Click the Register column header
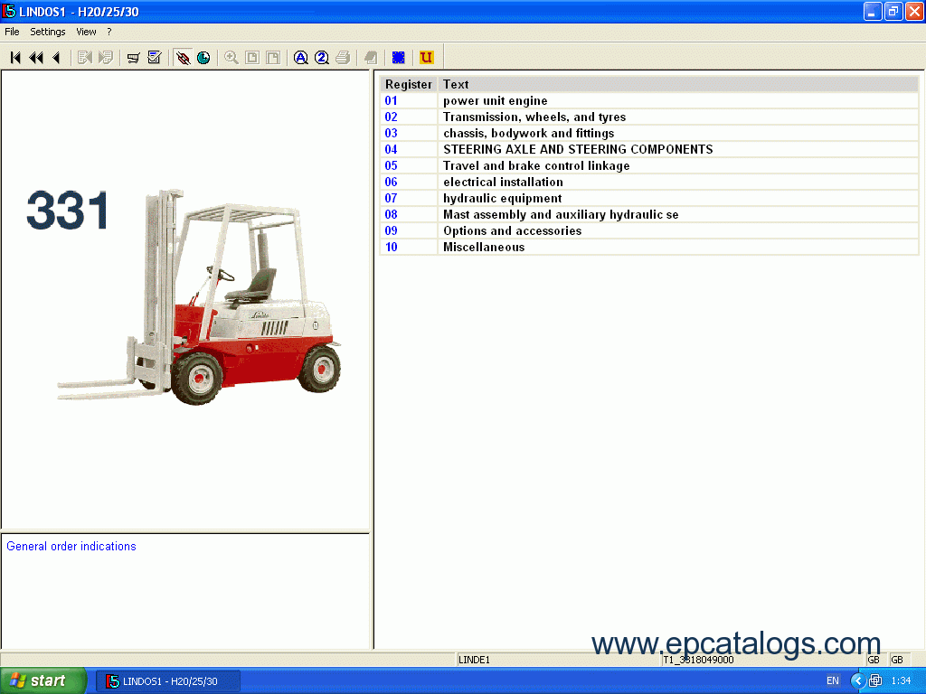 pos(409,84)
